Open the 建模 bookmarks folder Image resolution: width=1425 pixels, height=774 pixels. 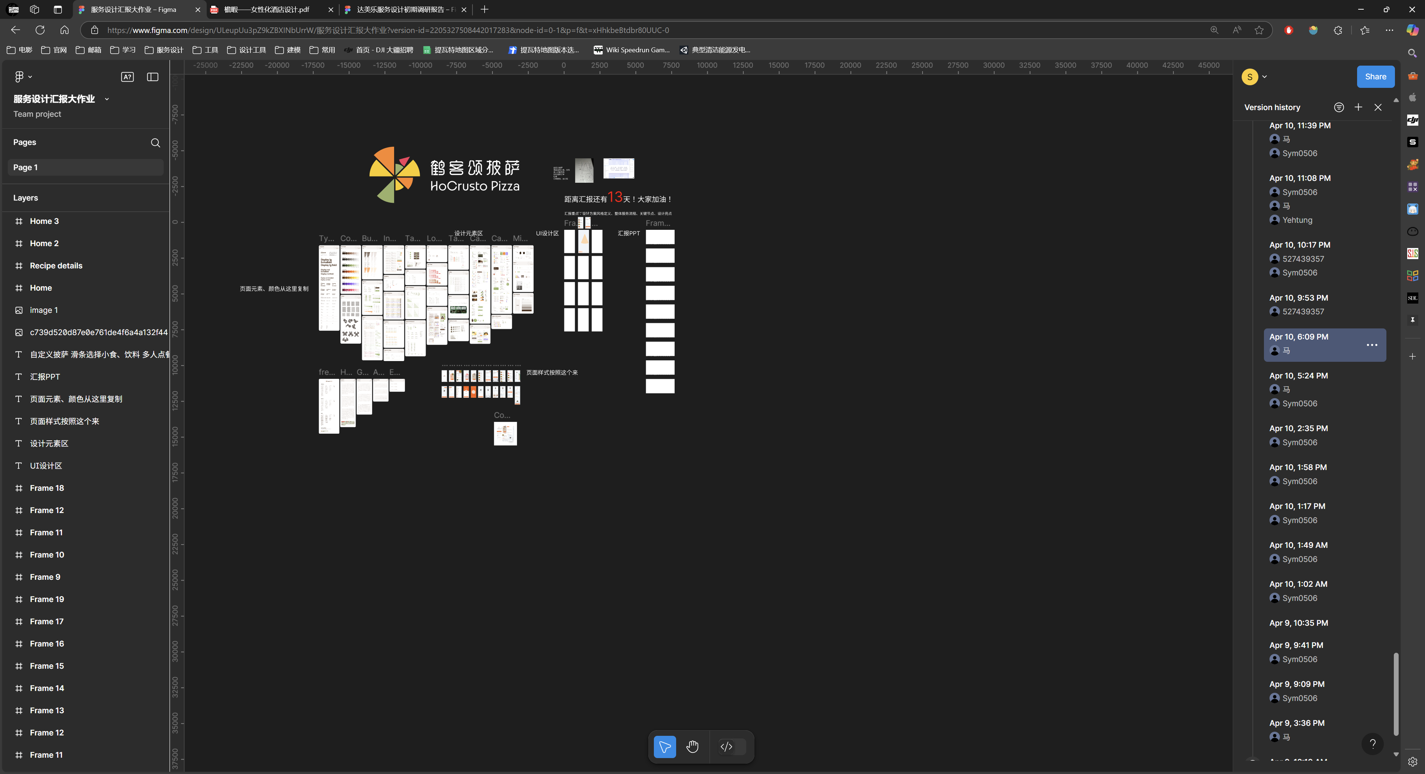(288, 50)
